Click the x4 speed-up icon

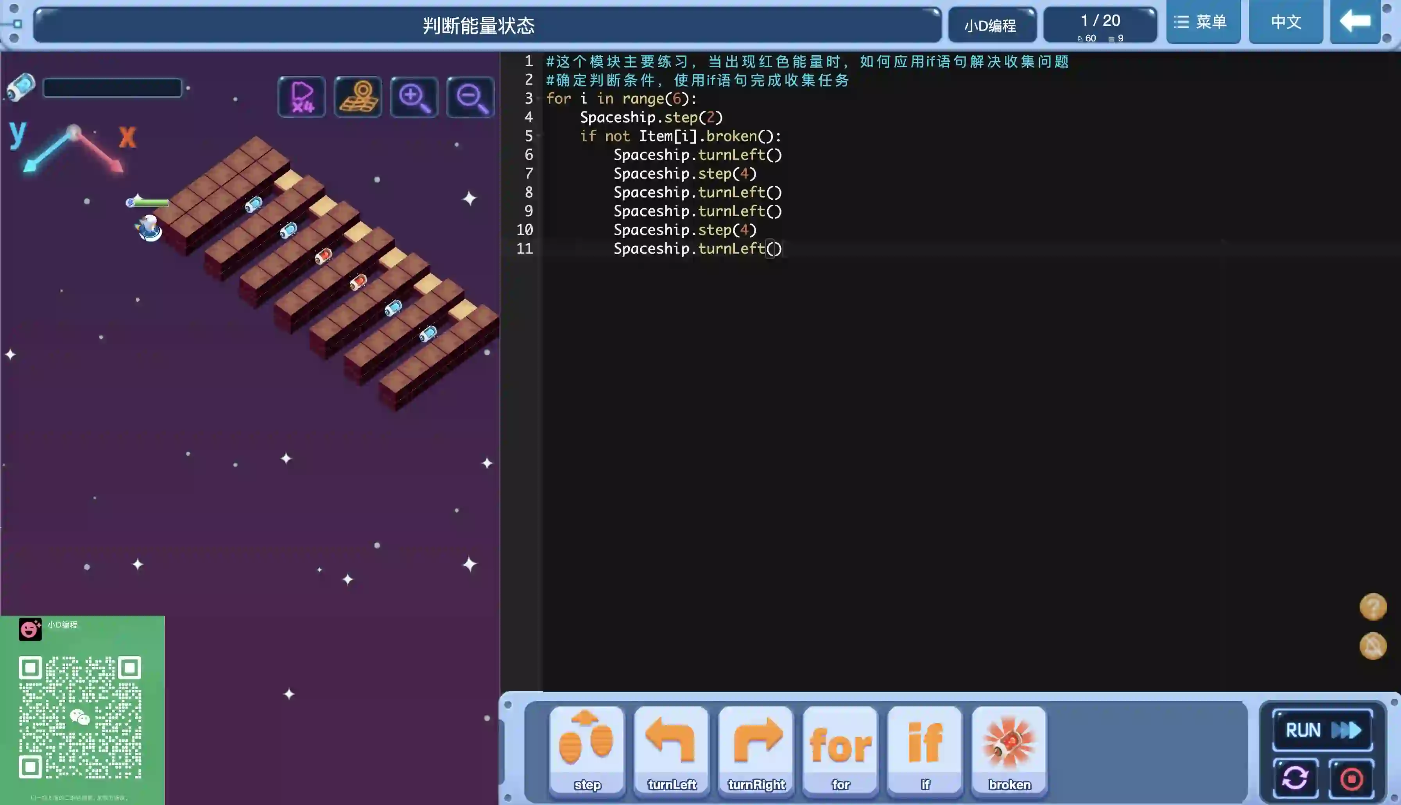302,97
